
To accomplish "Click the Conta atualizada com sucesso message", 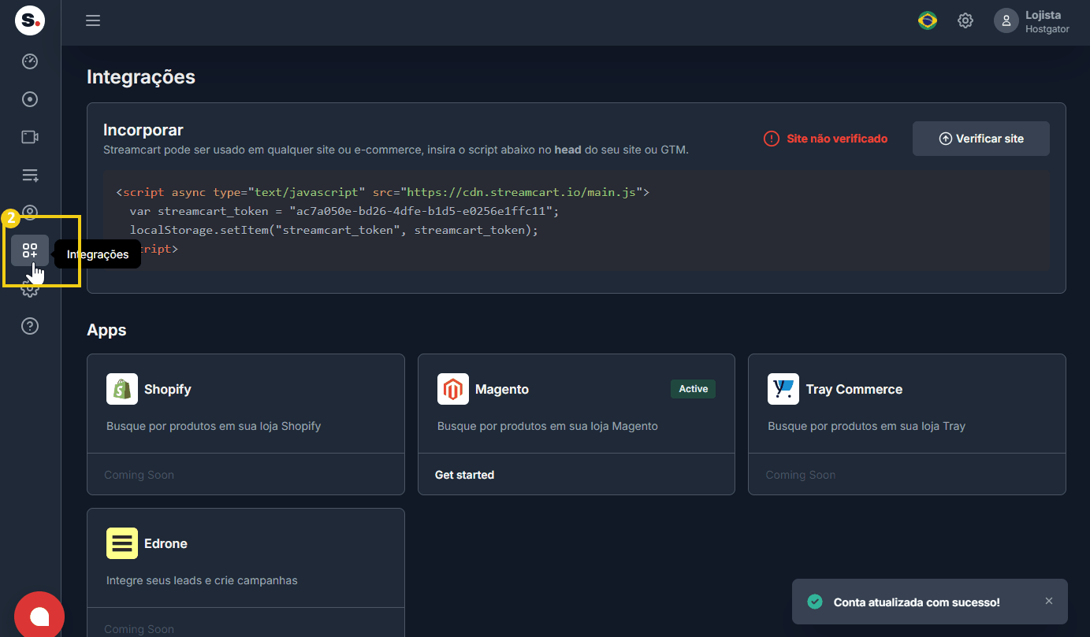I will click(x=917, y=602).
